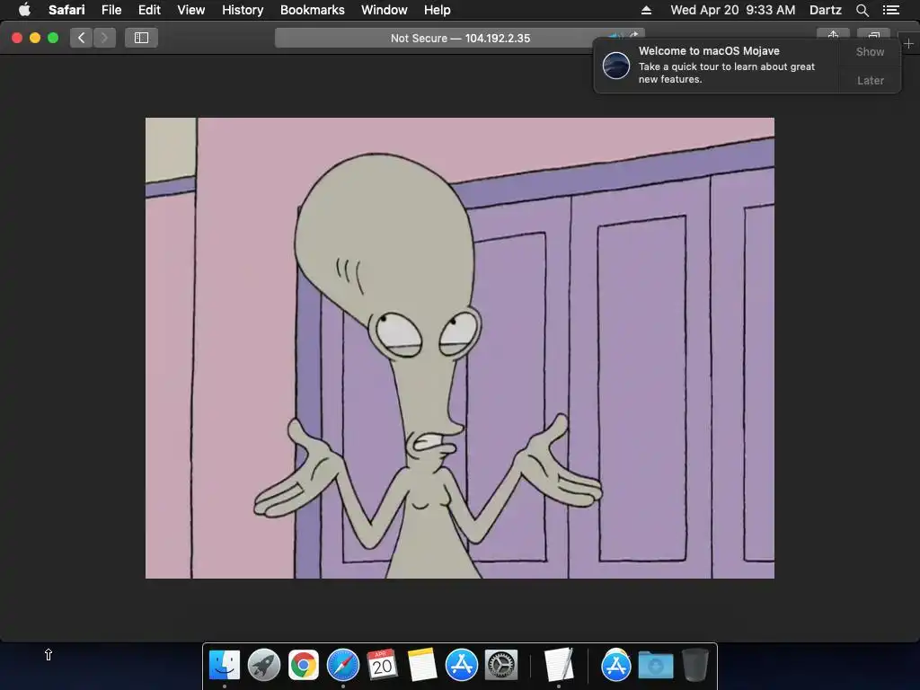This screenshot has width=920, height=690.
Task: Open the File menu
Action: pyautogui.click(x=111, y=10)
